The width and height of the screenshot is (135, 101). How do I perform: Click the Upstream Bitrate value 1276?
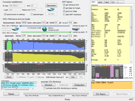(24, 36)
